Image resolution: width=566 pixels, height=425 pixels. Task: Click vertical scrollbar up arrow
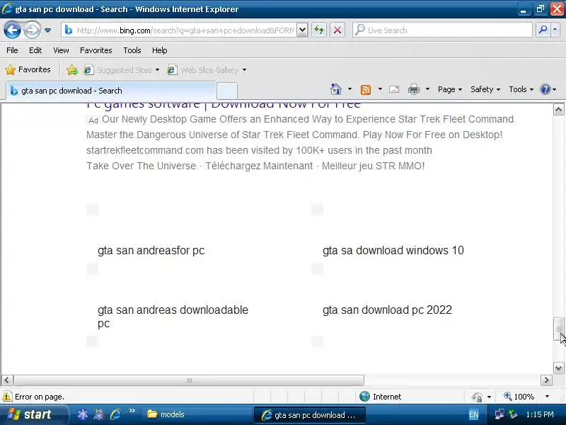[559, 109]
